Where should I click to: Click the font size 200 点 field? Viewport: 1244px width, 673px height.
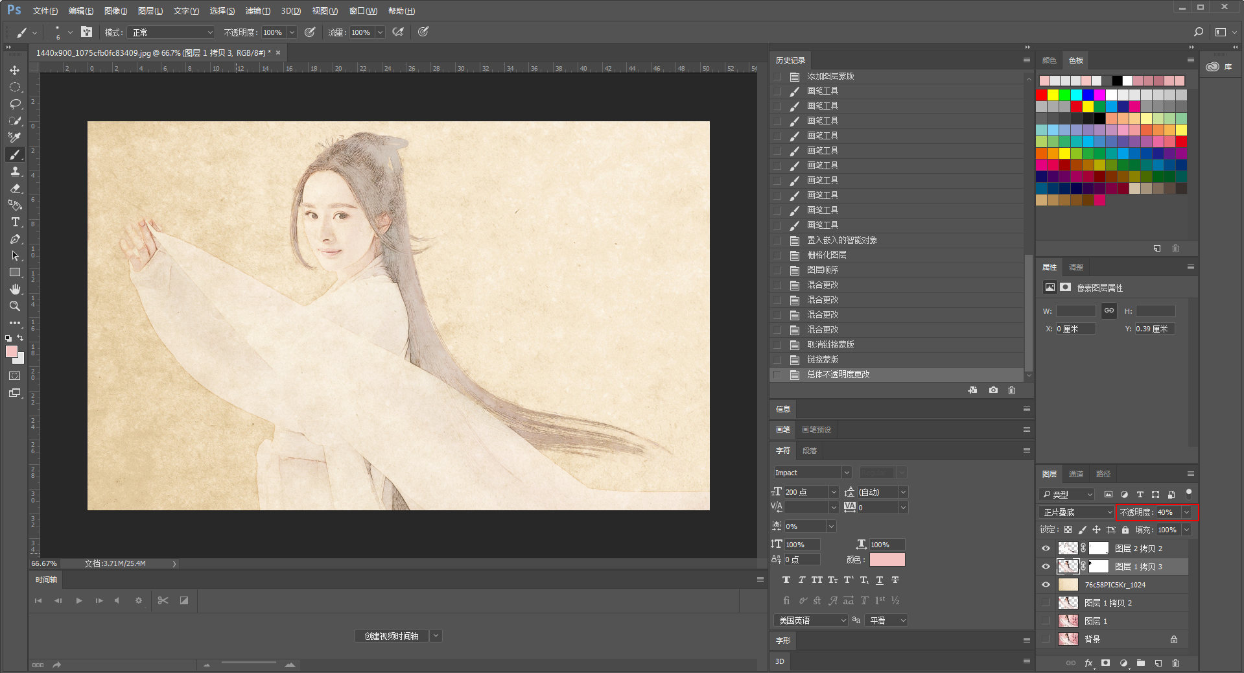[x=806, y=492]
